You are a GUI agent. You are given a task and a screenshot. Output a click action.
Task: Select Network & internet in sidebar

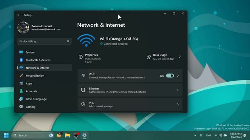(45, 68)
